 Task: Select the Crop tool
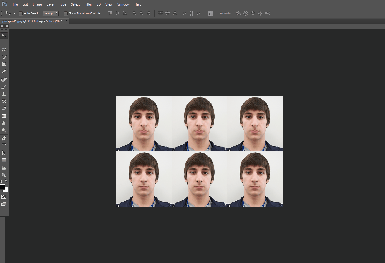(x=4, y=64)
